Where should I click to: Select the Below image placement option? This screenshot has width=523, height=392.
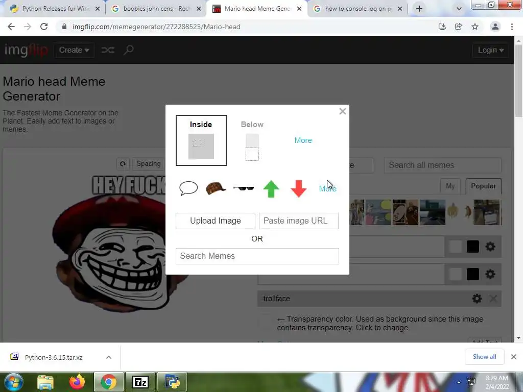tap(252, 140)
